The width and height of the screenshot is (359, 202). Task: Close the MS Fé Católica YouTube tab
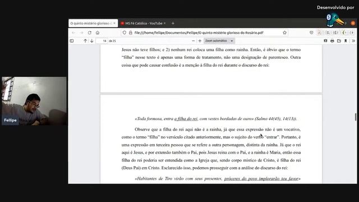coord(164,24)
